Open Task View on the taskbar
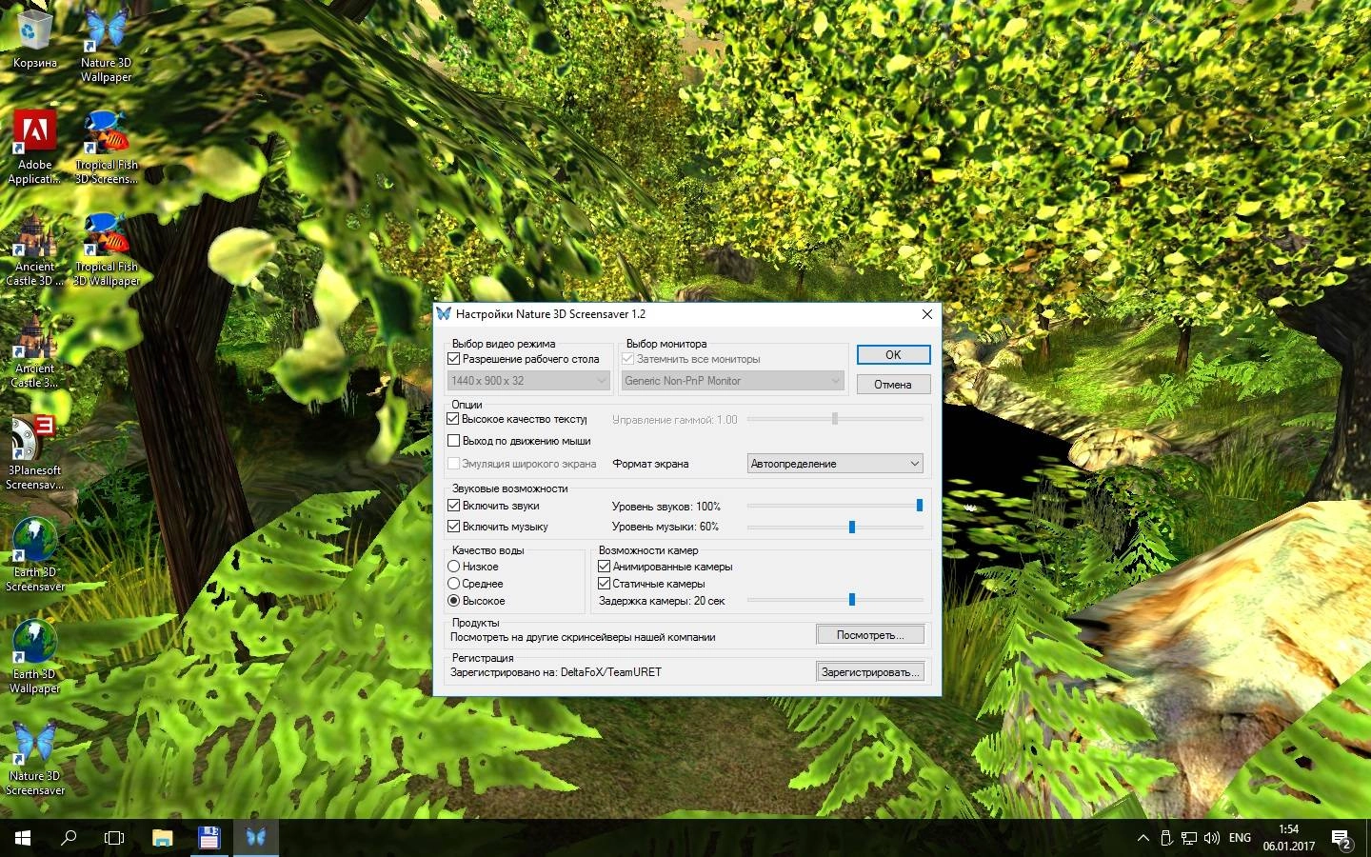Screen dimensions: 1371x857 [114, 838]
